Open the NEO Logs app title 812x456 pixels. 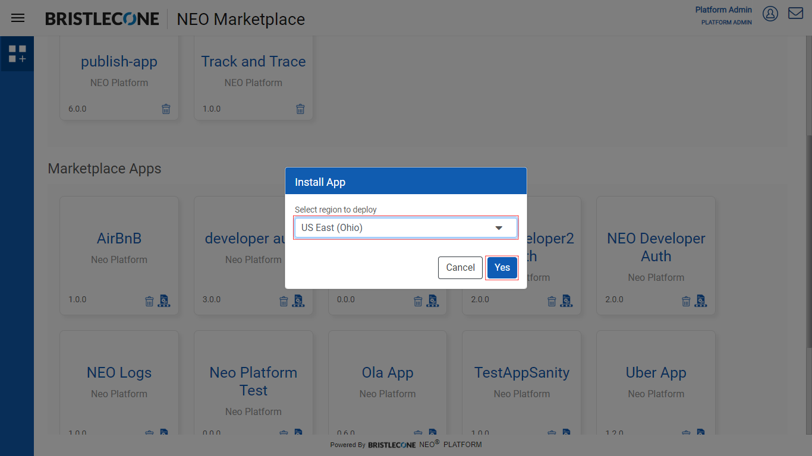119,372
